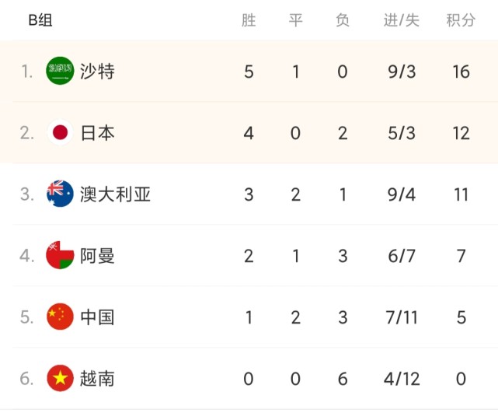Click the 负 column header
498x413 pixels.
343,21
